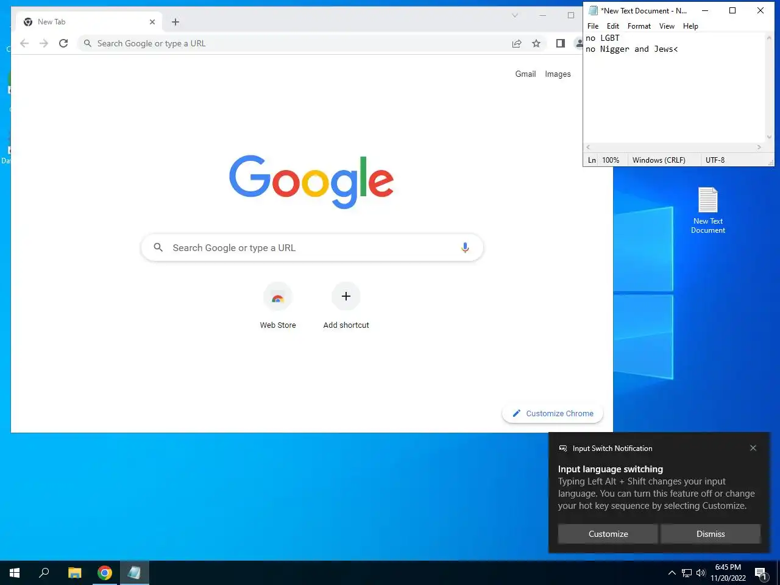Click Notepad's vertical scroll down arrow

pos(769,137)
